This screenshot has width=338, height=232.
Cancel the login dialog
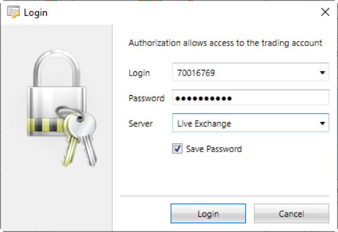pyautogui.click(x=292, y=213)
